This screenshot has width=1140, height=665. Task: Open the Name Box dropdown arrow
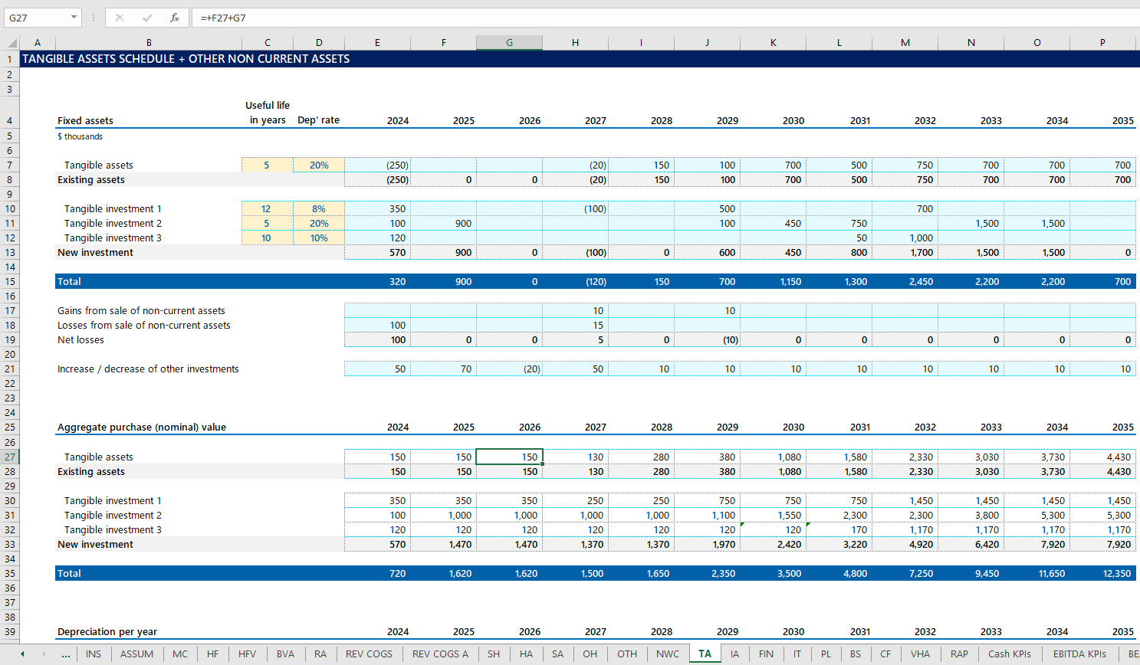coord(74,18)
